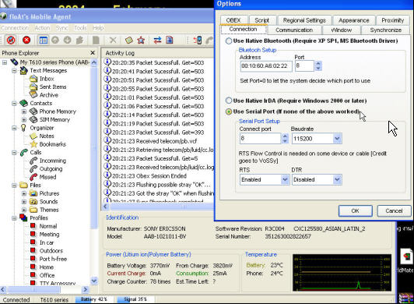
Task: Click the Bluetooth Port number field
Action: [304, 66]
